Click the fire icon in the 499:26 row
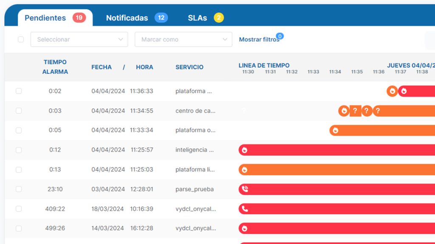 pos(244,228)
